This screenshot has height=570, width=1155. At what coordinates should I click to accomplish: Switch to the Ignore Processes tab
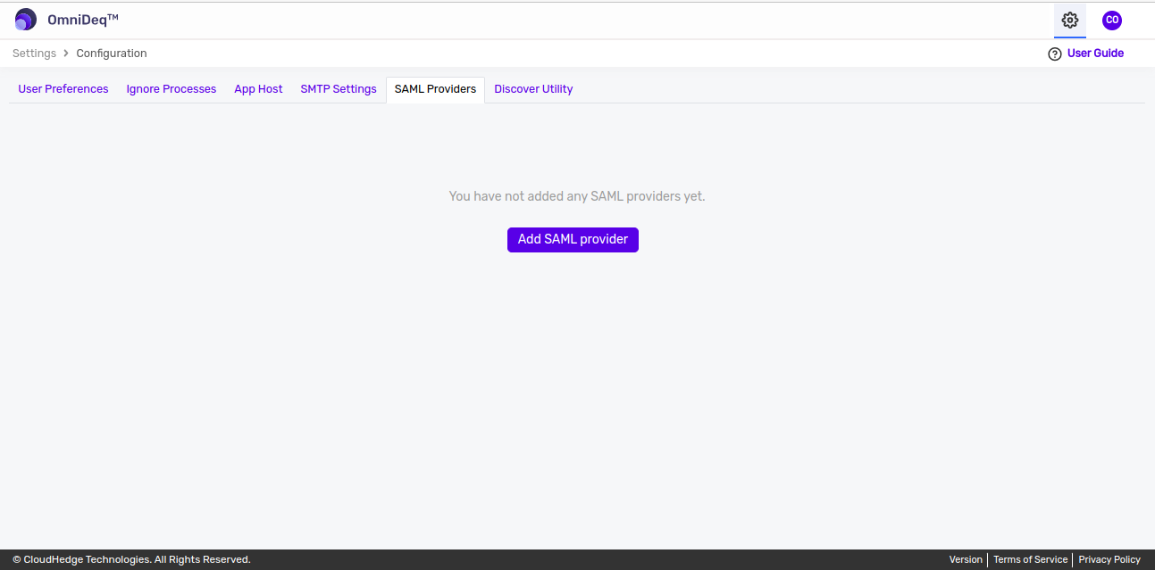click(172, 89)
